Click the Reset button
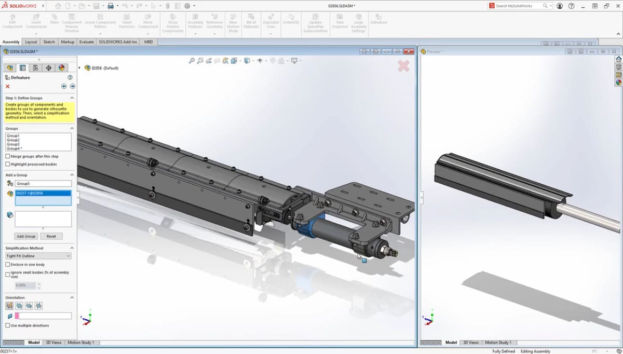This screenshot has height=354, width=623. 51,236
